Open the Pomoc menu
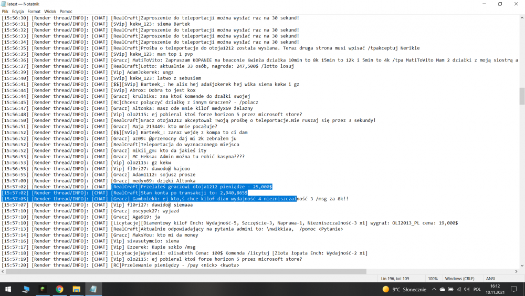525x296 pixels. pyautogui.click(x=66, y=11)
